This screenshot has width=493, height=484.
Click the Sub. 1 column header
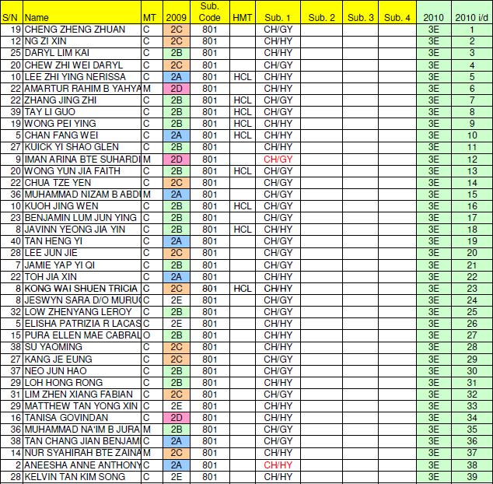point(278,12)
